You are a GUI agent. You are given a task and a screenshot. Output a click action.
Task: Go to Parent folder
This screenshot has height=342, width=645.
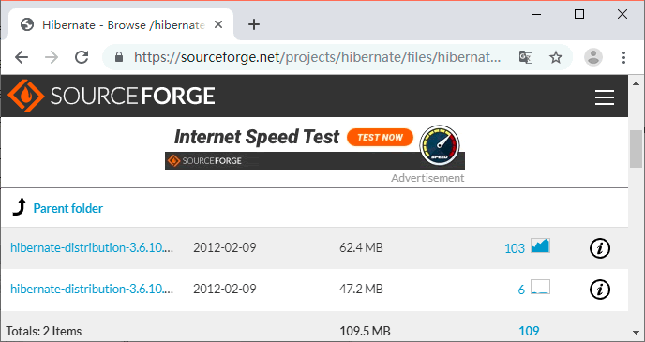pos(67,208)
